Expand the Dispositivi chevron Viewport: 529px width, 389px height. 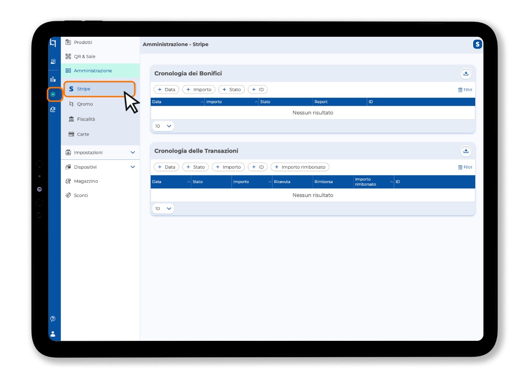click(133, 167)
